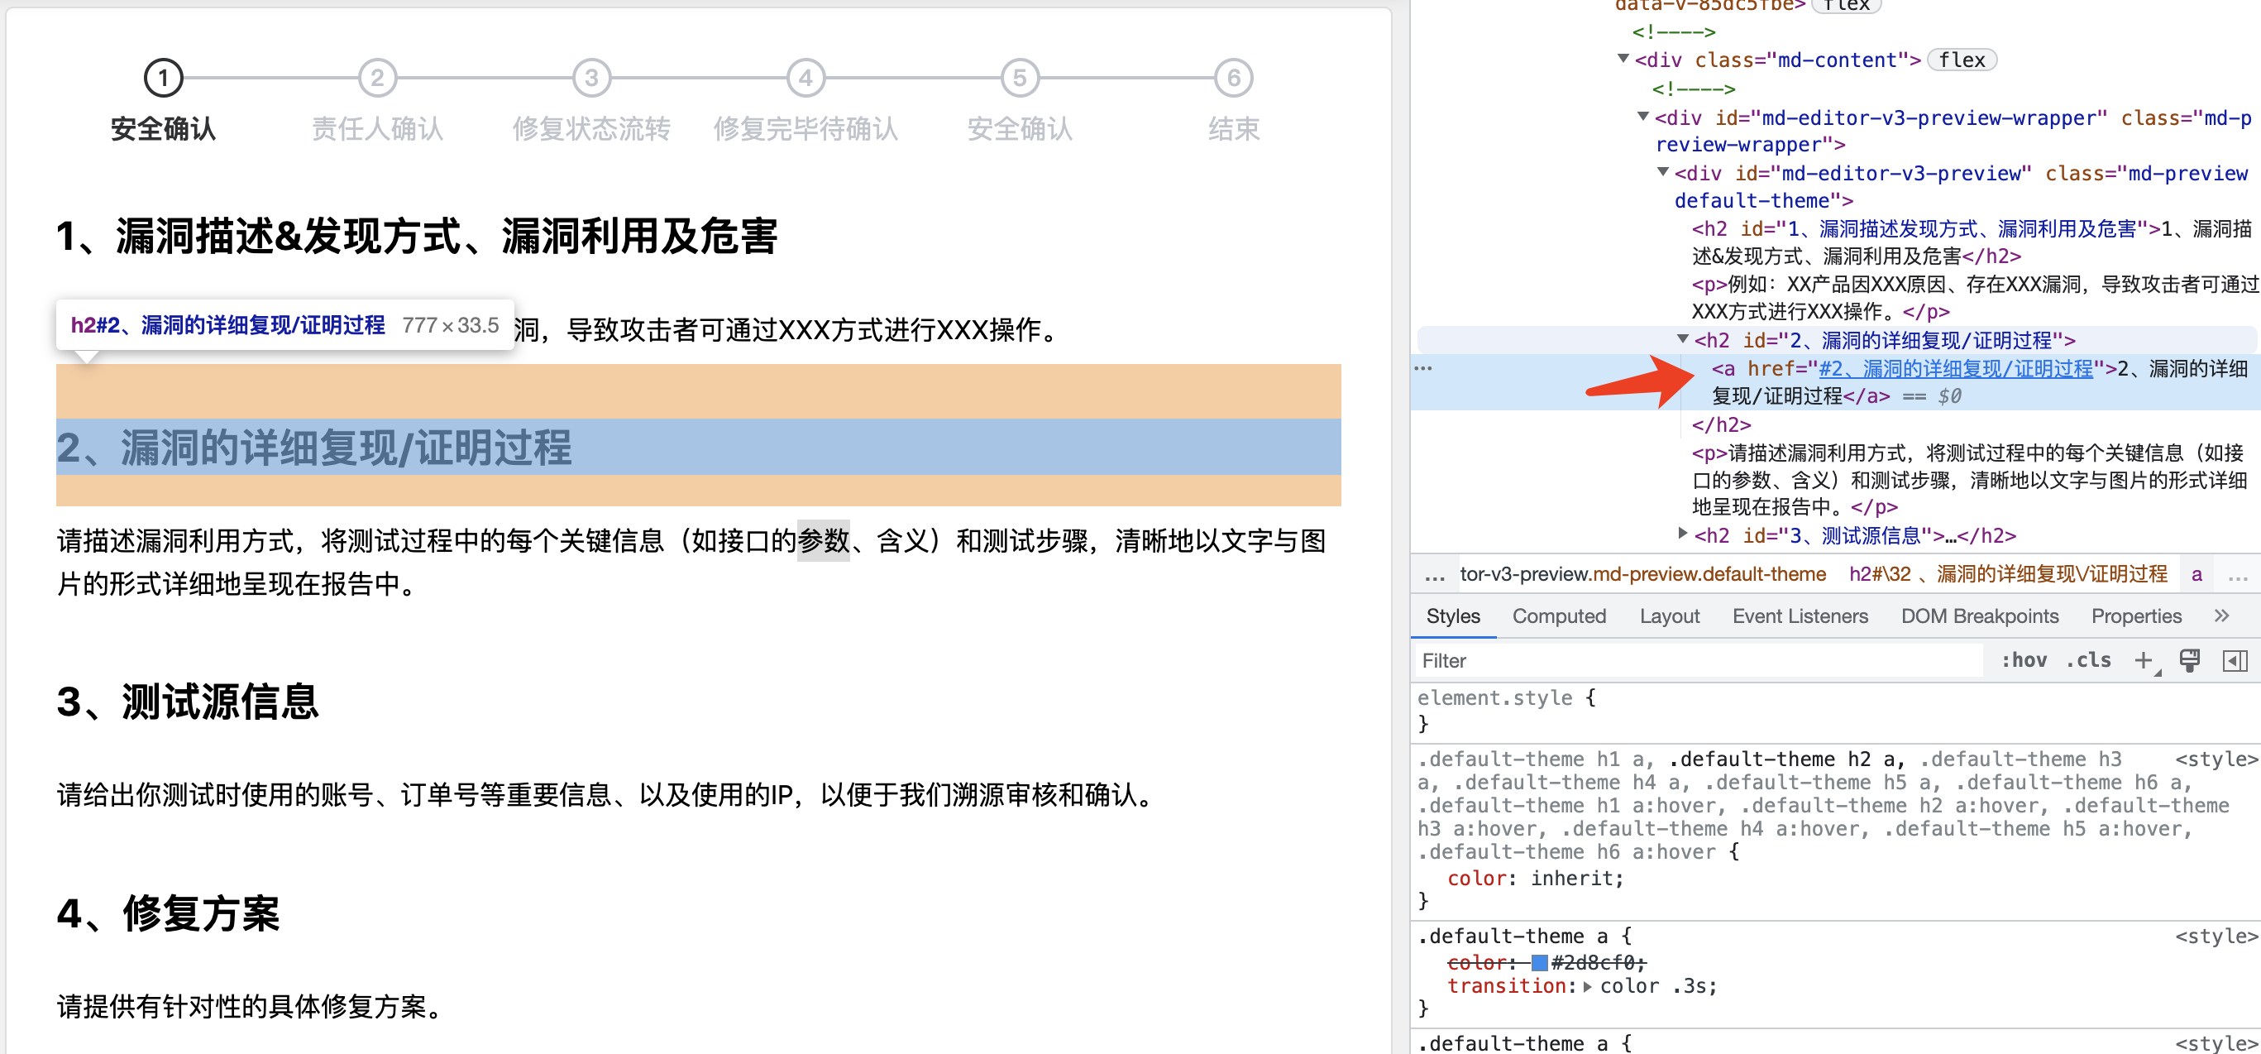Image resolution: width=2261 pixels, height=1054 pixels.
Task: Click the styles Filter input field
Action: click(1699, 660)
